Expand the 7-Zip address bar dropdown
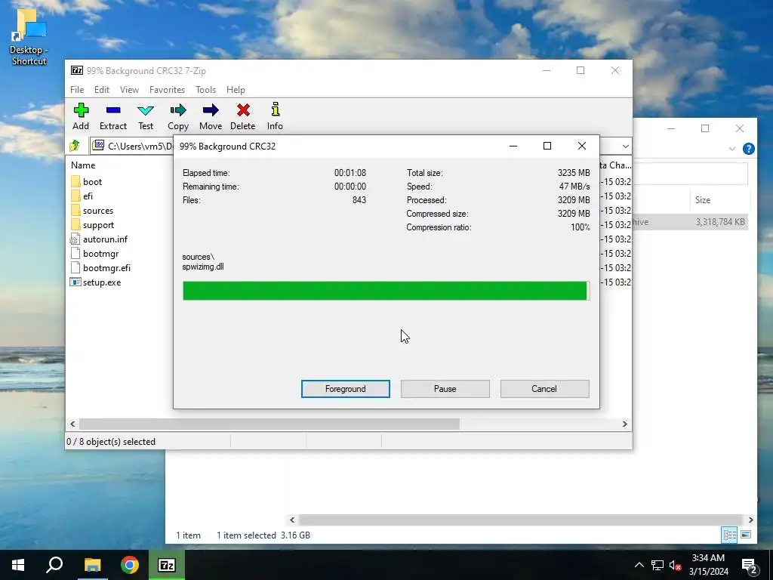Screen dimensions: 773x580 tap(625, 146)
